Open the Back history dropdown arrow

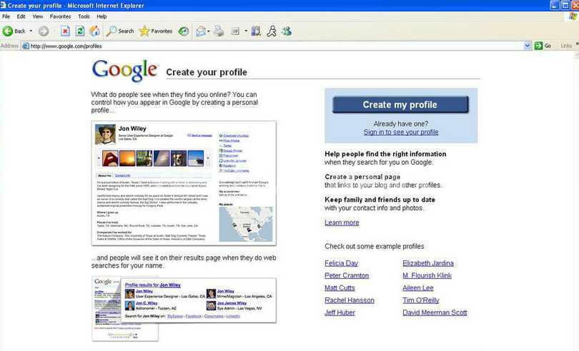click(x=31, y=31)
